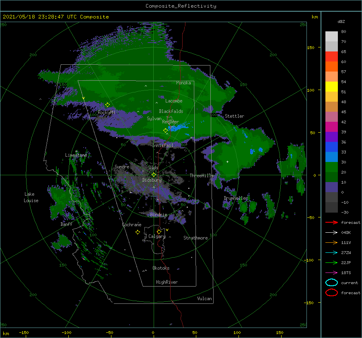Image resolution: width=362 pixels, height=338 pixels.
Task: Click yellow diamond marker near RedDeer
Action: 165,130
